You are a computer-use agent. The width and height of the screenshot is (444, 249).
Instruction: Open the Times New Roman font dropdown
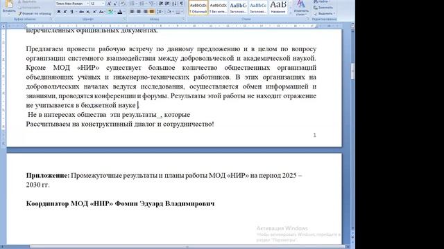(87, 3)
